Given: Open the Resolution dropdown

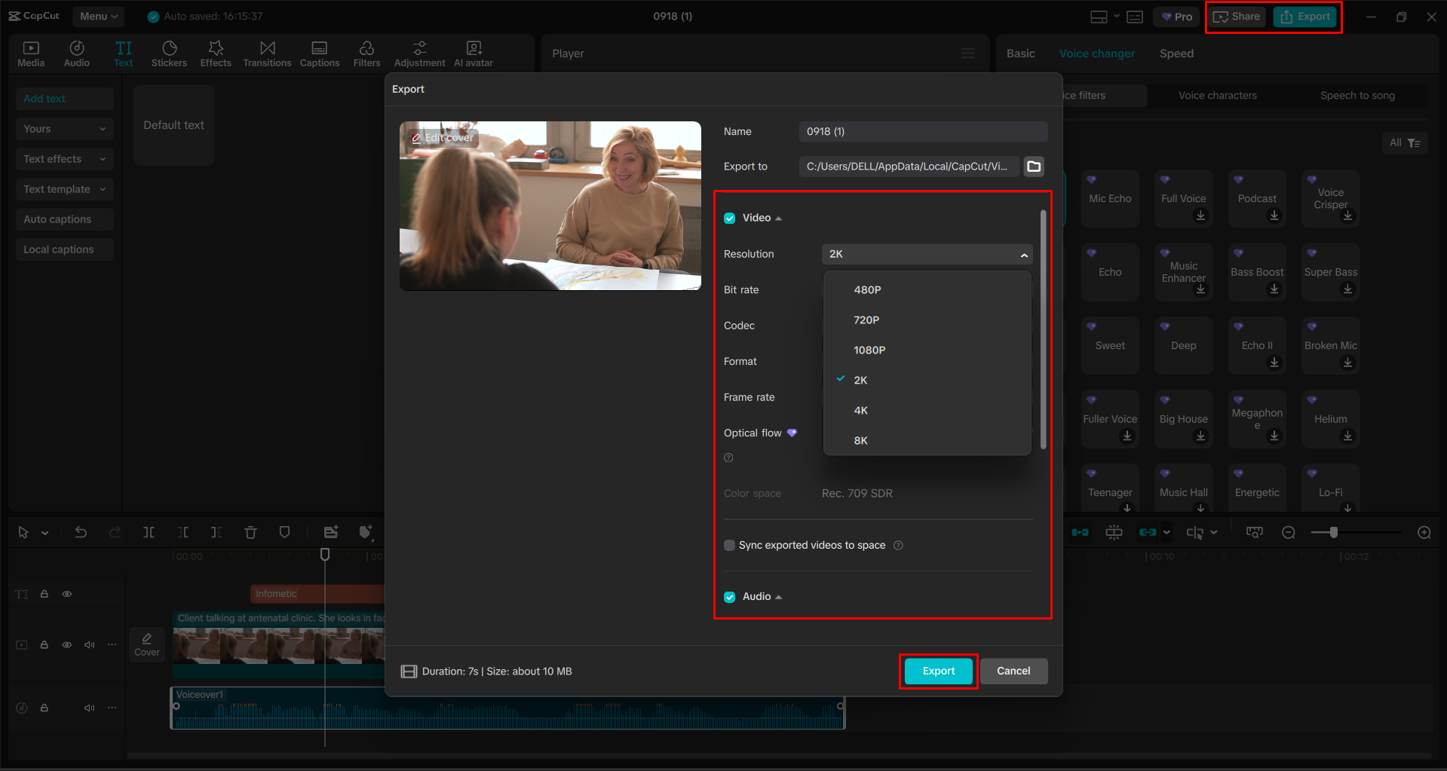Looking at the screenshot, I should [926, 254].
